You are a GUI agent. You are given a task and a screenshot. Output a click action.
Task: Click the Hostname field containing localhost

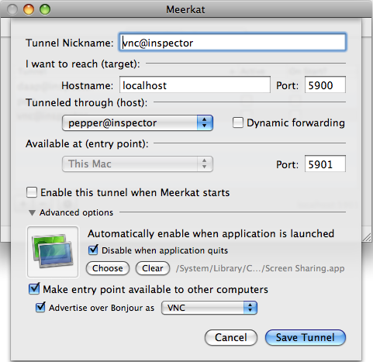point(195,84)
